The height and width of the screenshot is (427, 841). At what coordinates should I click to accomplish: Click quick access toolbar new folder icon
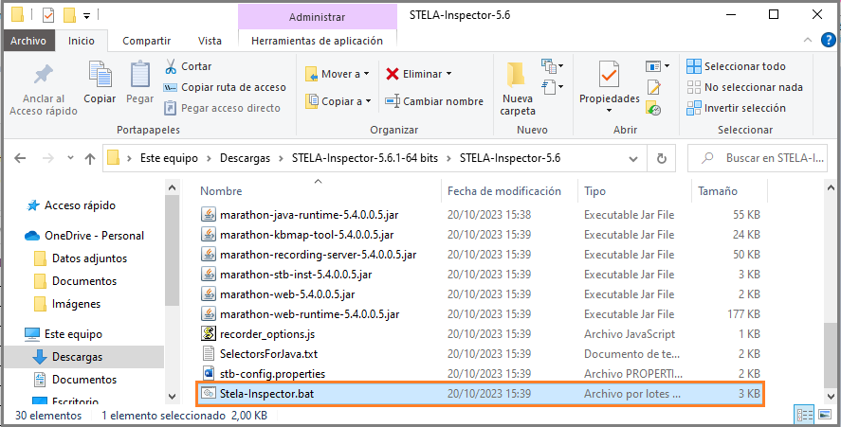tap(70, 15)
